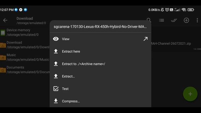Choose Compress... option

point(100,101)
